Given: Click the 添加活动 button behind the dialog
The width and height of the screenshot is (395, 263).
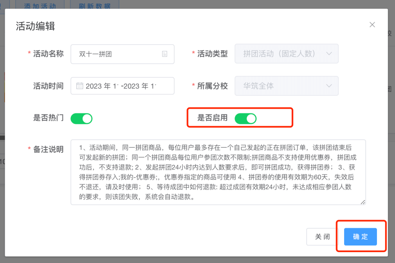Looking at the screenshot, I should coord(40,6).
